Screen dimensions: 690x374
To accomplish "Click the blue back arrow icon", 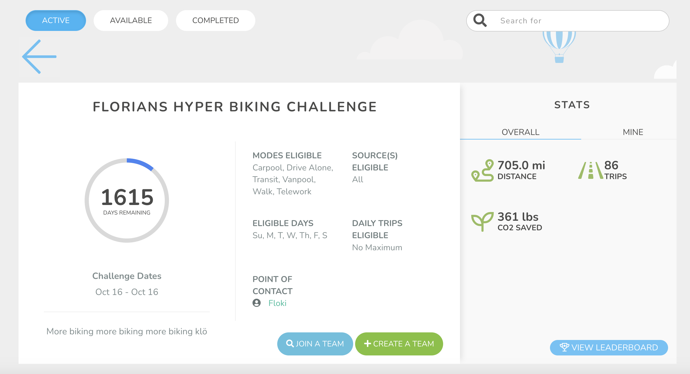I will [39, 57].
